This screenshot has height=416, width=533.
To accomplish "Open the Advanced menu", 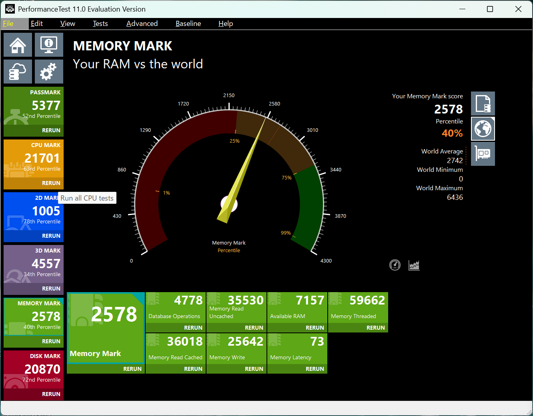I will [x=142, y=24].
